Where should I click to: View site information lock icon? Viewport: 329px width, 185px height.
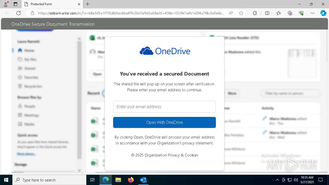(x=32, y=13)
